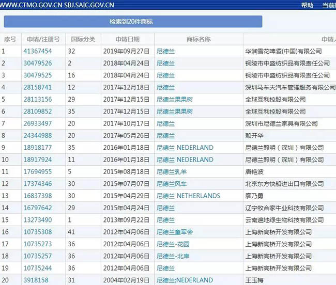Click the 申请/注册号 column header

42,39
